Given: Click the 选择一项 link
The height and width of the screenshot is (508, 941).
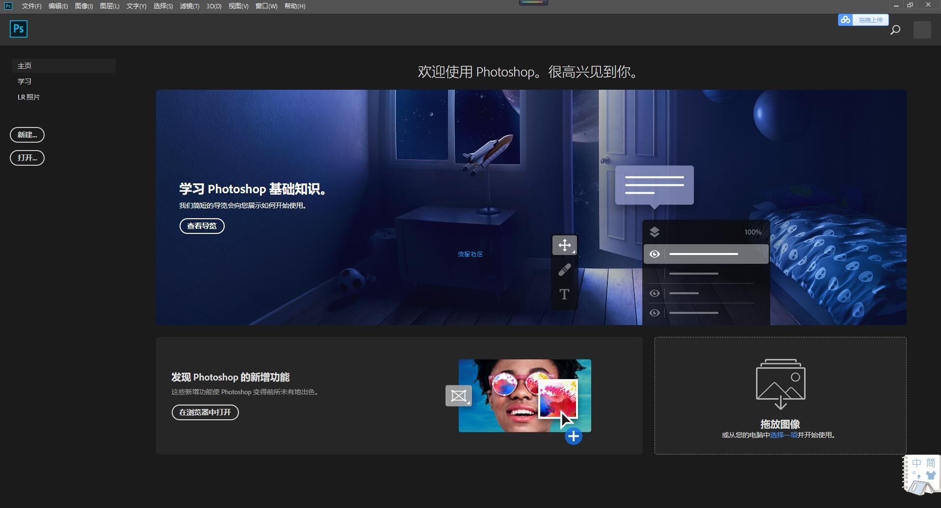Looking at the screenshot, I should pos(784,435).
